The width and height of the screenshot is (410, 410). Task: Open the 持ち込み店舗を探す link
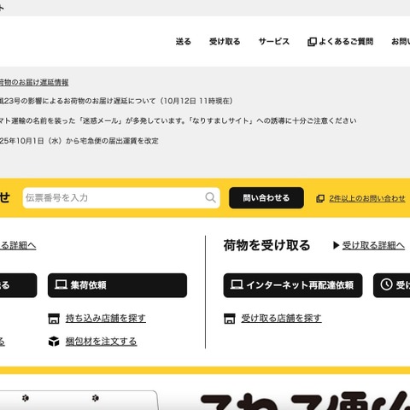[x=106, y=318]
